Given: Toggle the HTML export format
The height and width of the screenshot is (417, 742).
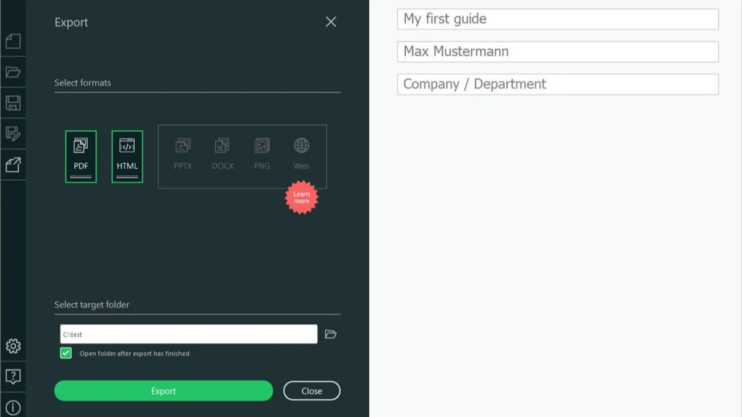Looking at the screenshot, I should coord(127,156).
